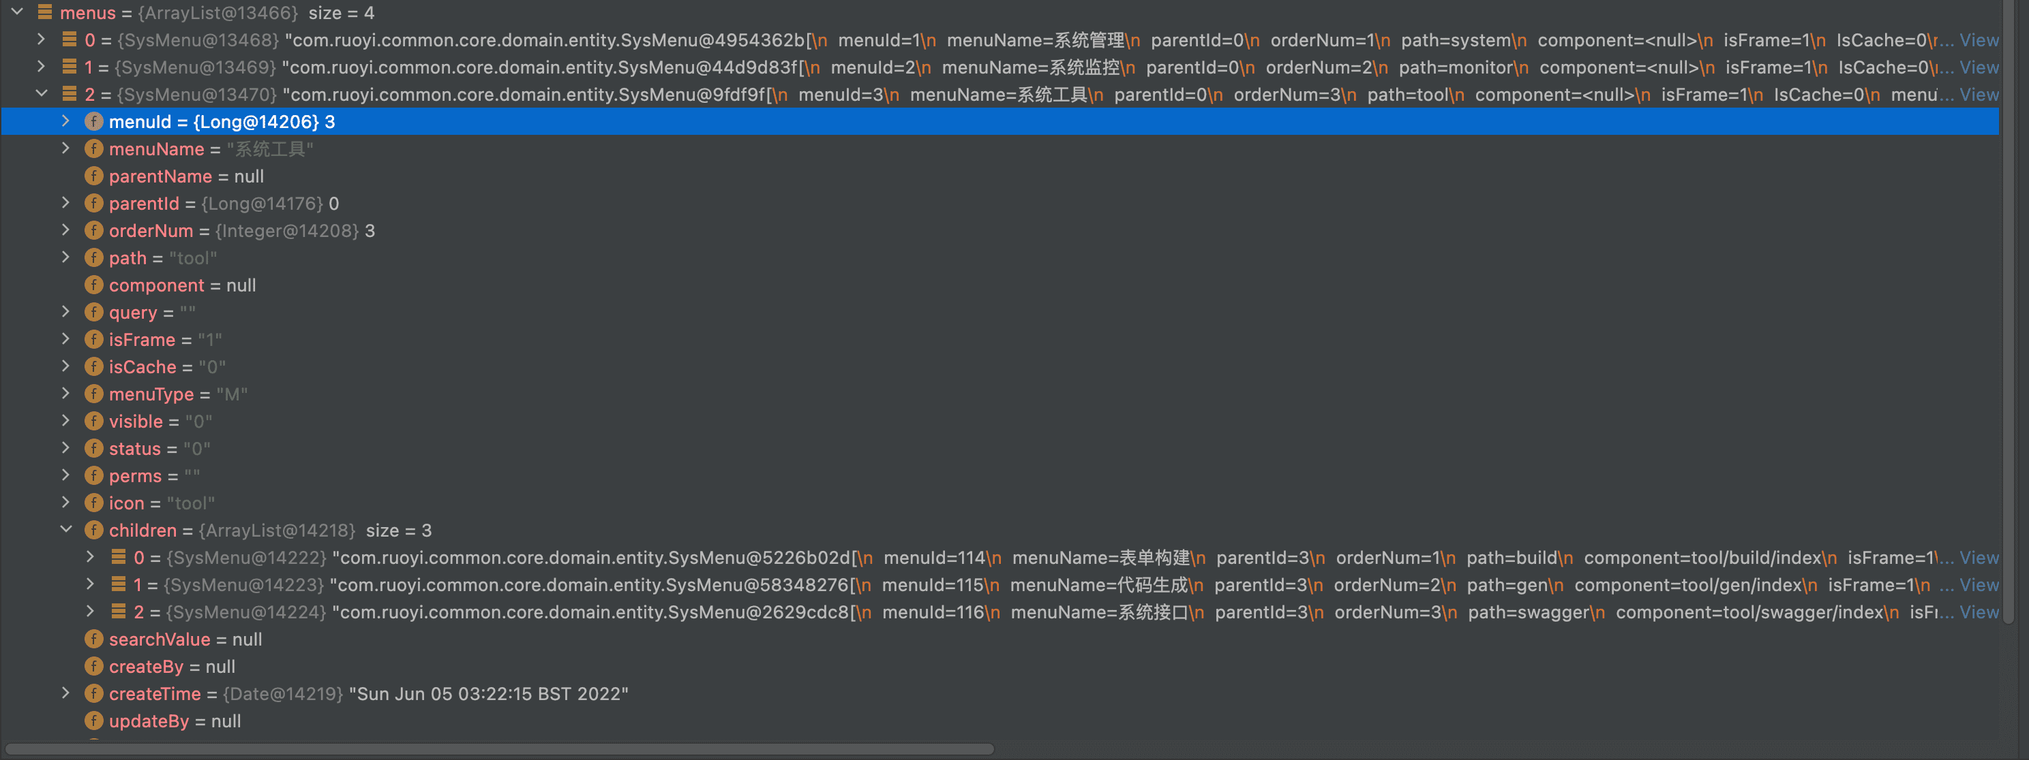
Task: Open View link for 表单构建 child
Action: coord(1979,557)
